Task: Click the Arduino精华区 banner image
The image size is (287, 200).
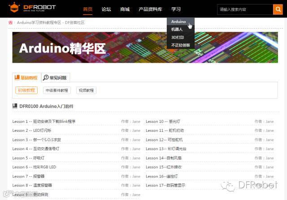Action: coord(145,48)
